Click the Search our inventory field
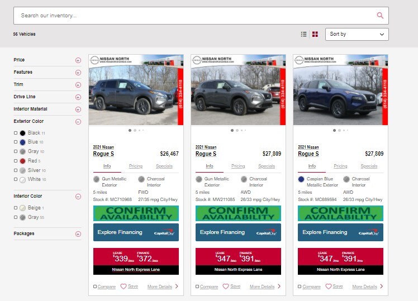Viewport: 418px width, 301px height. [201, 16]
